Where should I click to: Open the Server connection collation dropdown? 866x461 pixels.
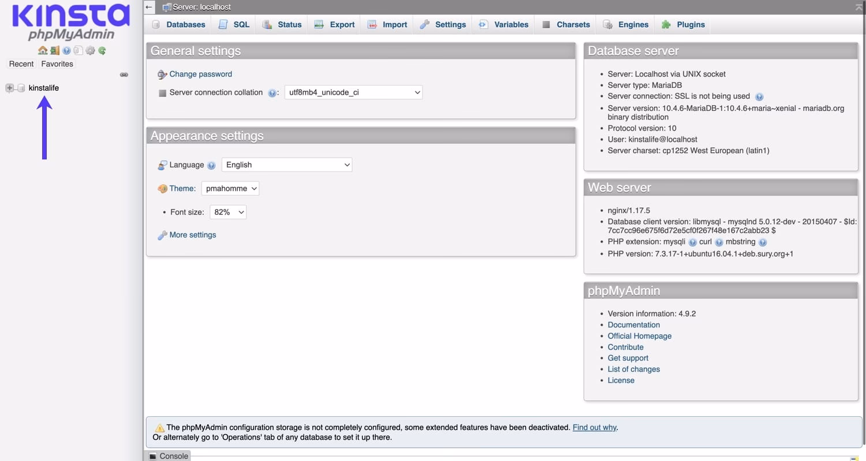(353, 92)
